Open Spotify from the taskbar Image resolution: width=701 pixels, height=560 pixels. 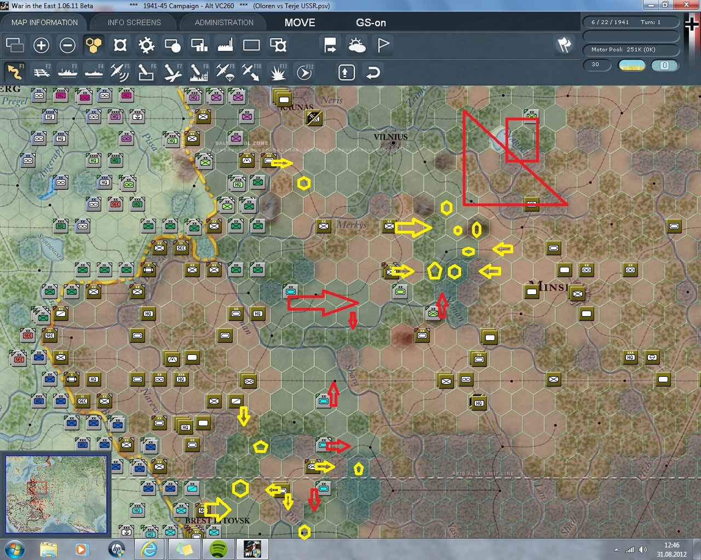point(219,549)
